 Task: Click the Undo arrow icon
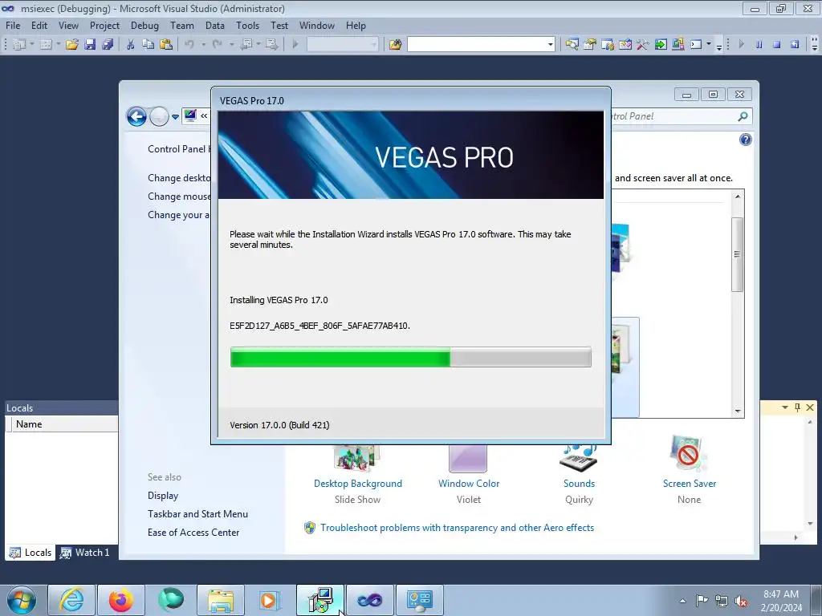[x=189, y=45]
